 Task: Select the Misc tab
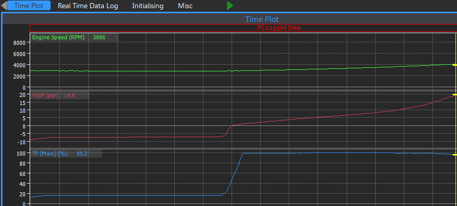186,6
